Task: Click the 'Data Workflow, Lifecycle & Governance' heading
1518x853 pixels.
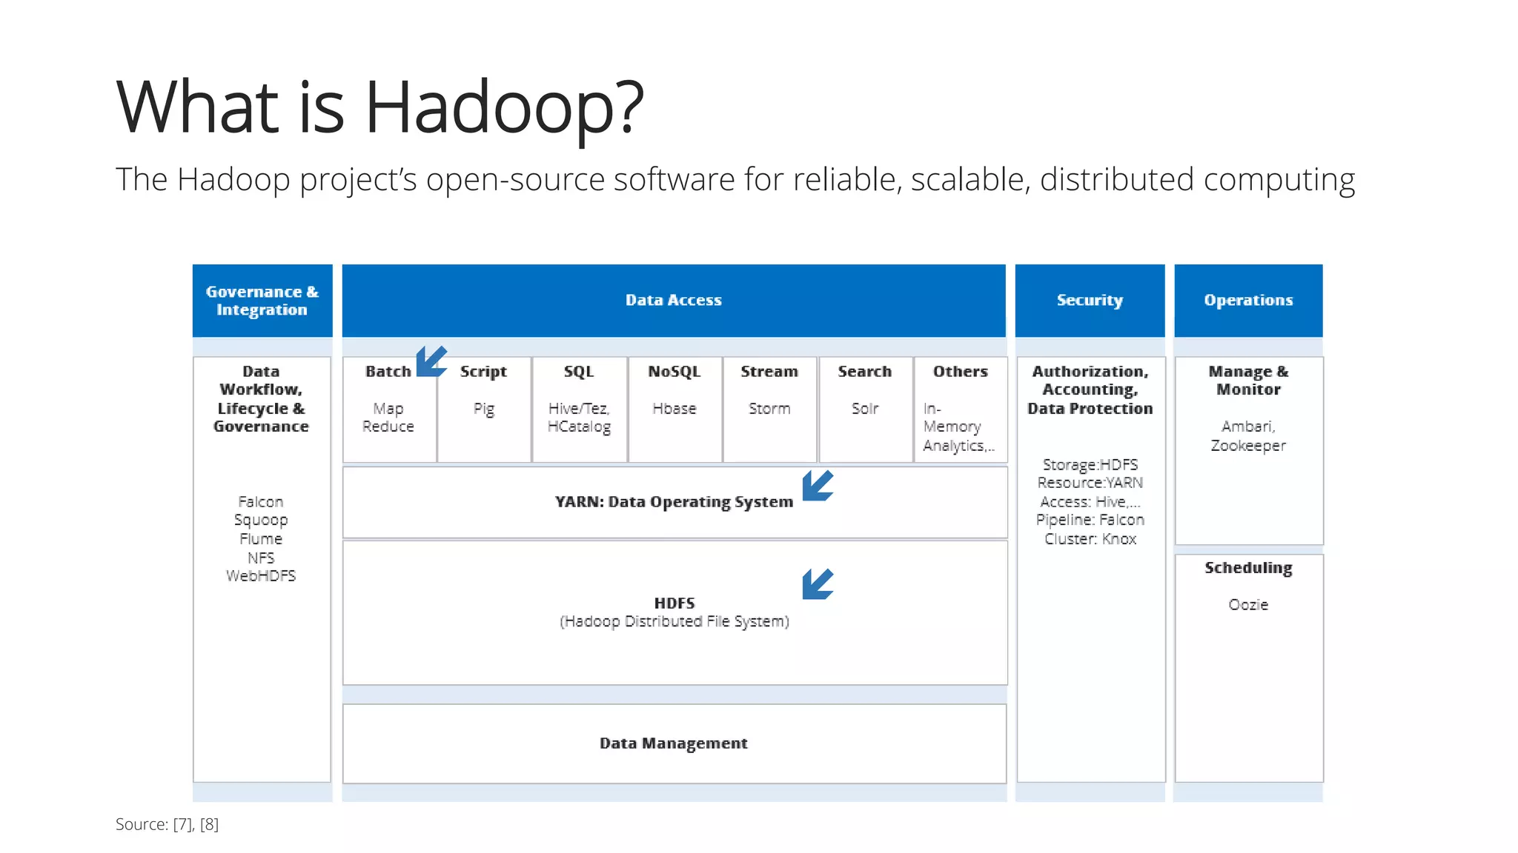Action: coord(261,399)
